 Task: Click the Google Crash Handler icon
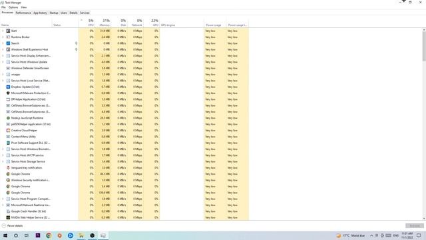8,211
